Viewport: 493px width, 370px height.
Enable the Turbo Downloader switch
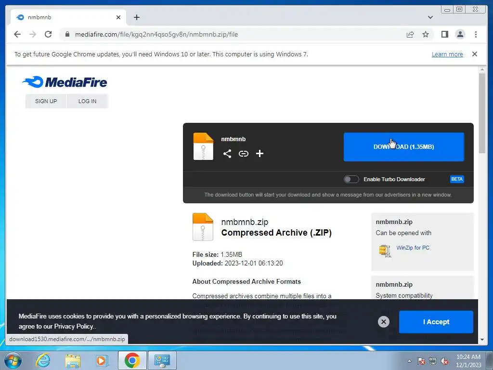pos(351,179)
